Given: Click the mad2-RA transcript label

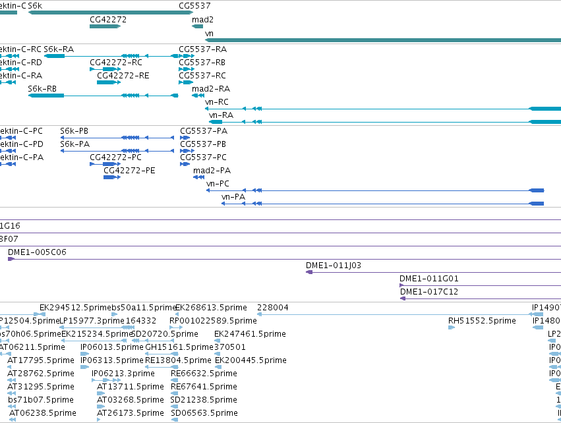Looking at the screenshot, I should click(211, 89).
